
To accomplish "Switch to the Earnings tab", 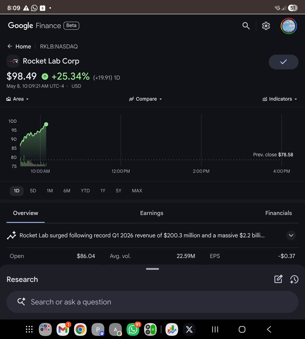I will [x=152, y=213].
